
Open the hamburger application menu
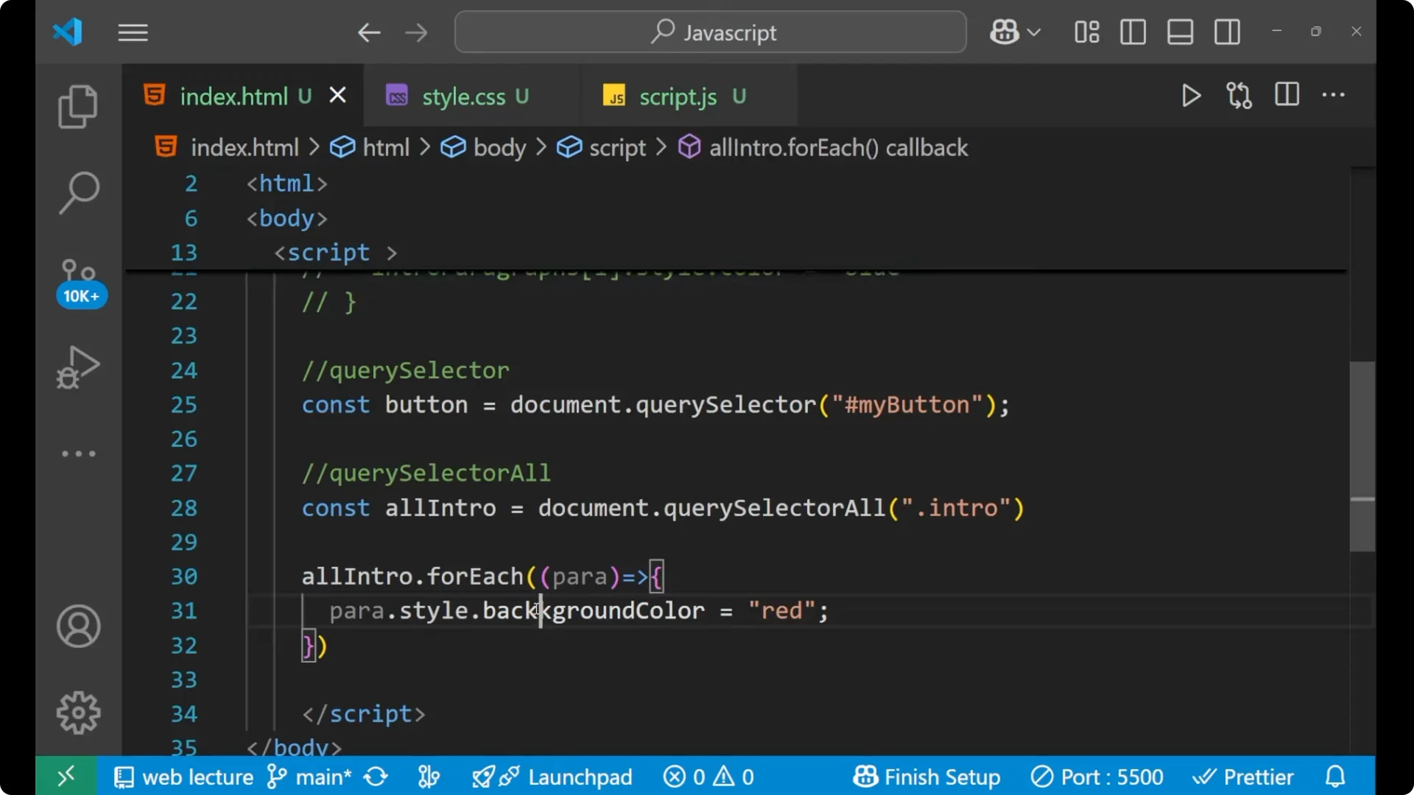pyautogui.click(x=133, y=32)
